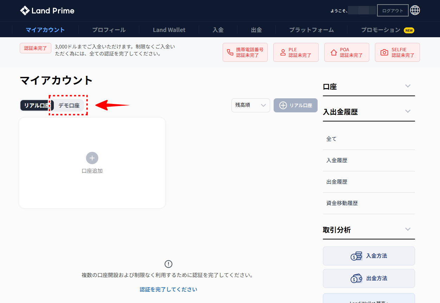Click the camera icon in SELFIE badge
The image size is (440, 303).
pos(384,53)
